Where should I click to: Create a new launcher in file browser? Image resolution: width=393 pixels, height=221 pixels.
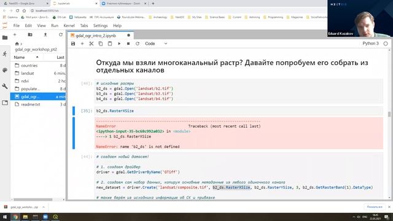click(x=15, y=34)
